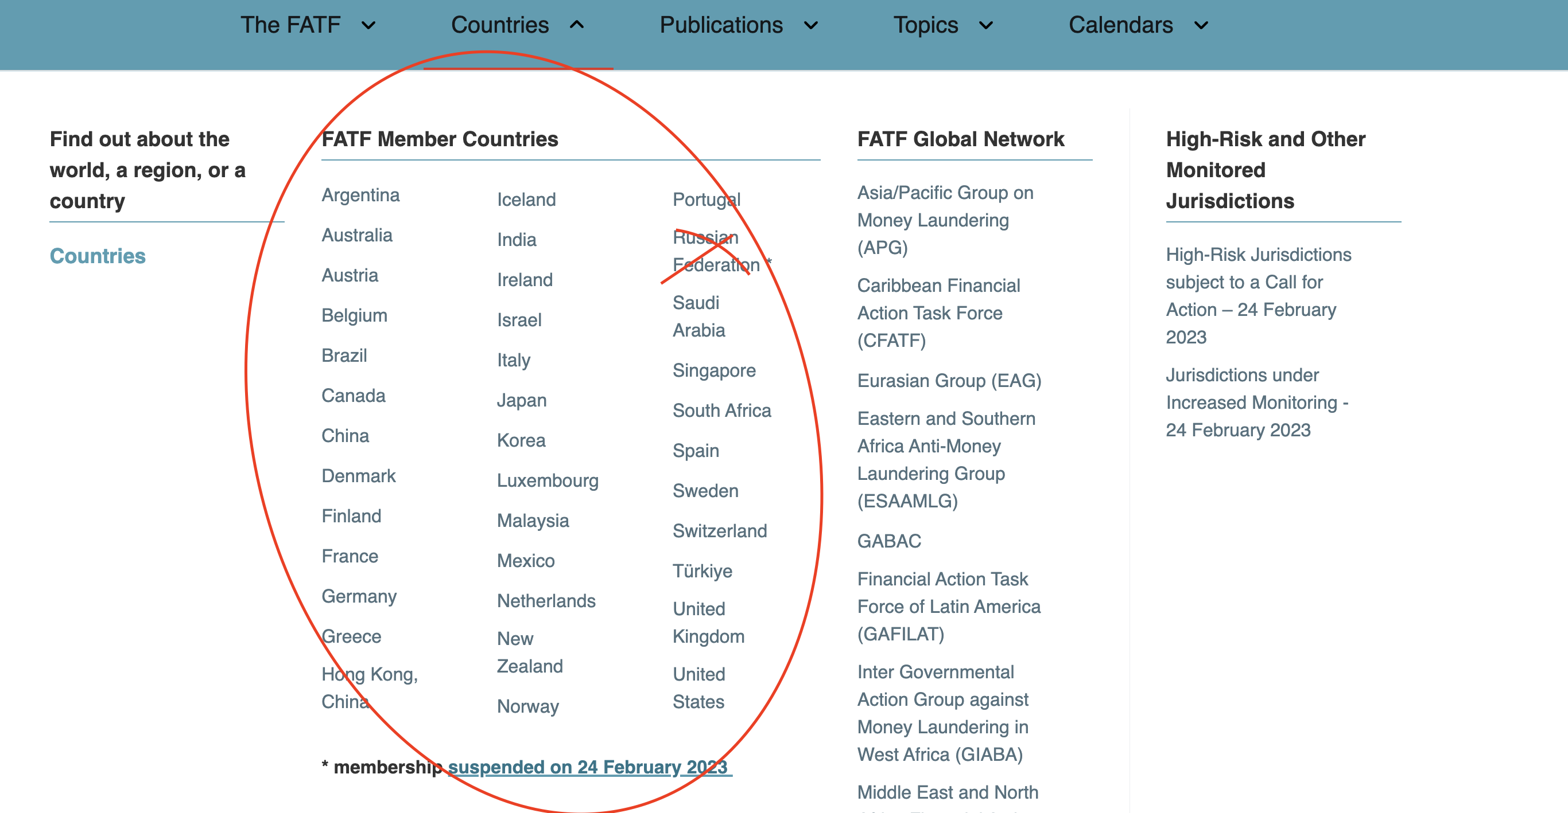
Task: Open the Calendars menu
Action: [x=1121, y=25]
